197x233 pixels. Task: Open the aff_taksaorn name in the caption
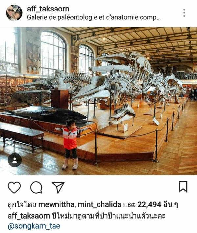[x=29, y=216]
